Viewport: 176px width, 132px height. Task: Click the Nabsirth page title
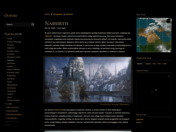click(56, 23)
